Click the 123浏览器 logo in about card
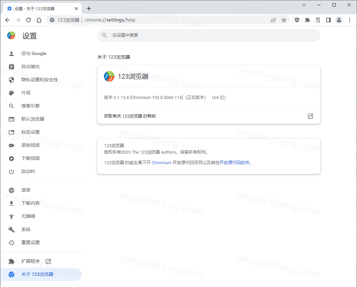Screen dimensions: 357x287 coord(109,76)
